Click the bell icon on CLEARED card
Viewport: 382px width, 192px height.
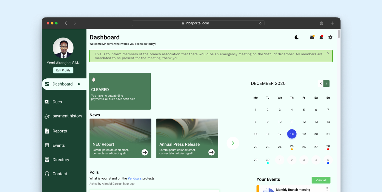tap(94, 80)
